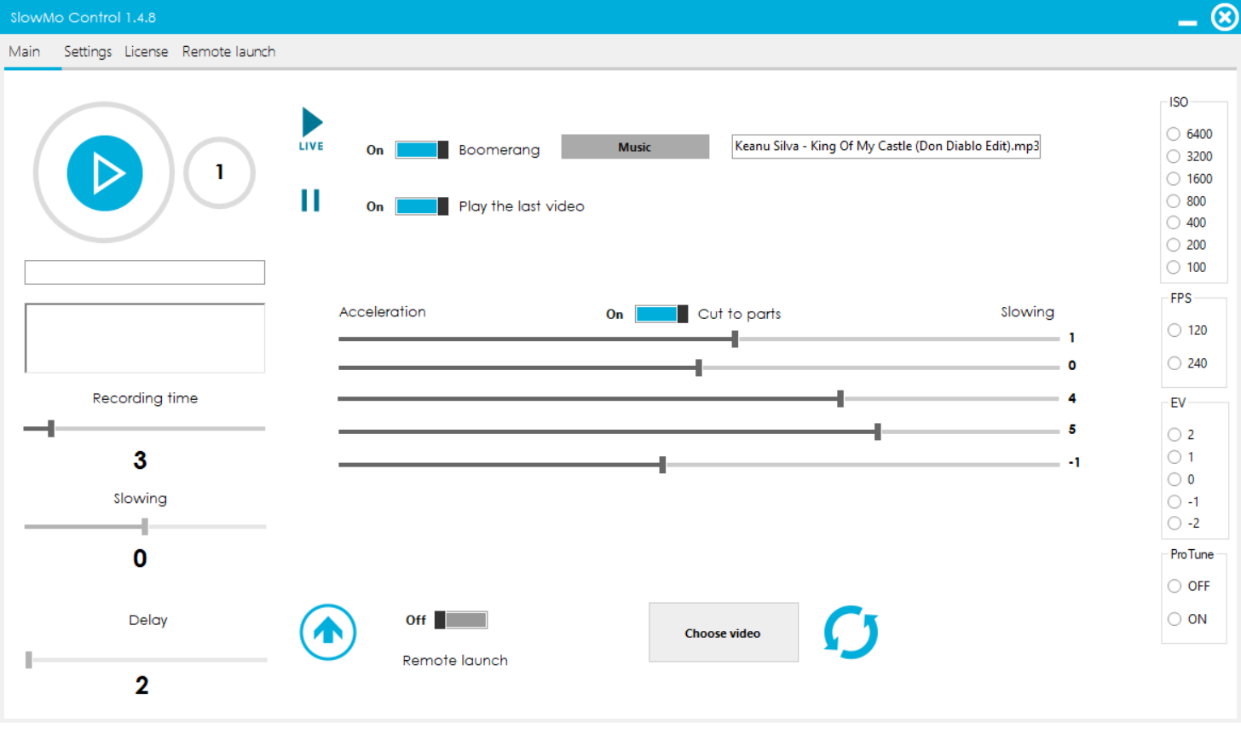Turn on the Remote launch switch
The width and height of the screenshot is (1241, 741).
[x=461, y=620]
